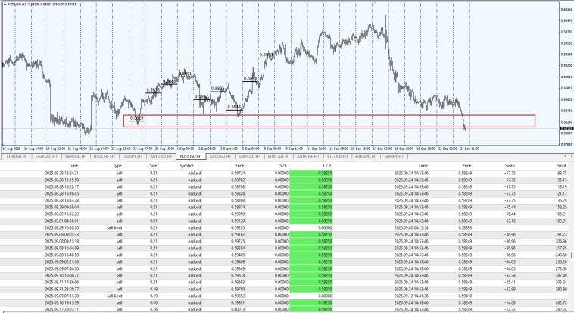Viewport: 574px width, 313px height.
Task: Click profit value 243.60
Action: (561, 255)
